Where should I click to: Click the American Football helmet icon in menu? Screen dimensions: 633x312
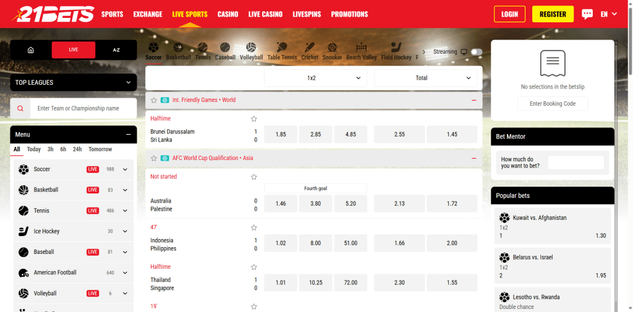pos(23,273)
